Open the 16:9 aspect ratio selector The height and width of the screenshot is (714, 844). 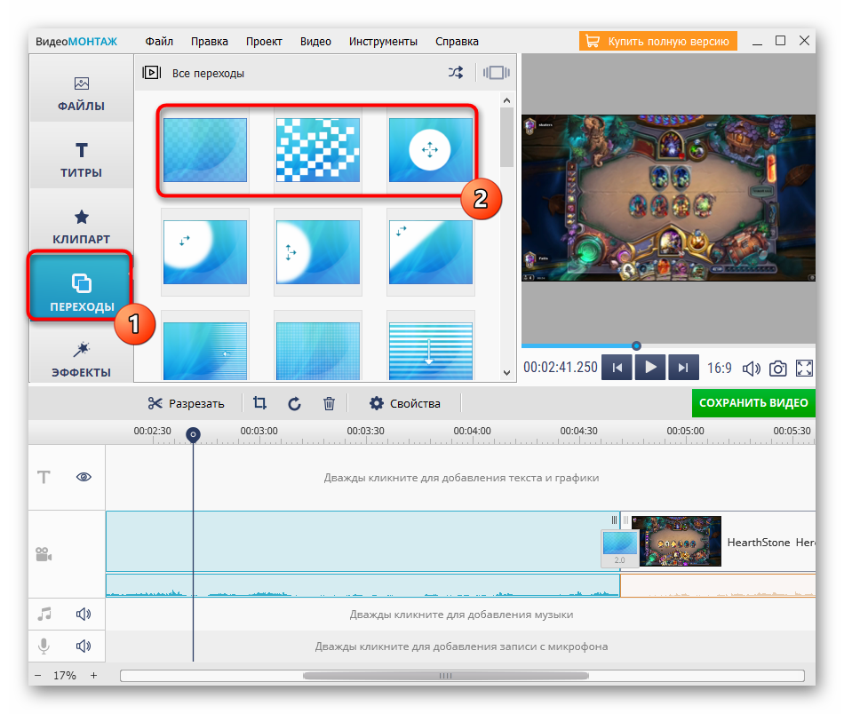pos(719,368)
